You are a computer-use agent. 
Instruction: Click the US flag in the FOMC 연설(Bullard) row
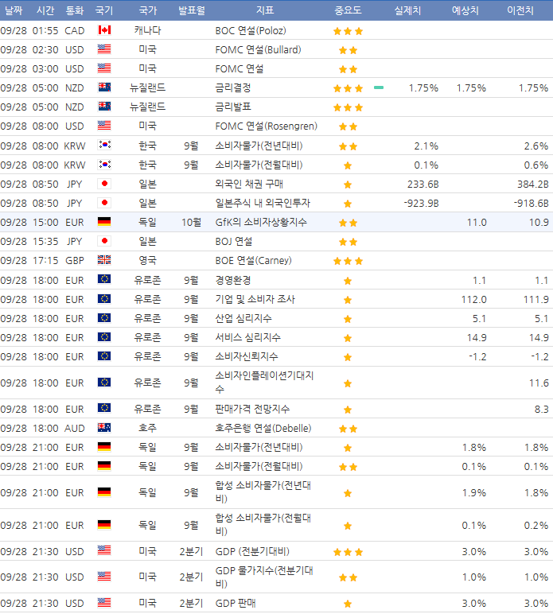click(x=104, y=49)
